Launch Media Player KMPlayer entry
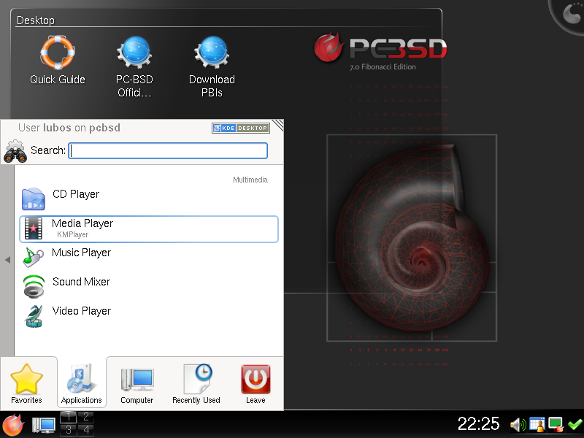Viewport: 584px width, 438px height. point(149,228)
